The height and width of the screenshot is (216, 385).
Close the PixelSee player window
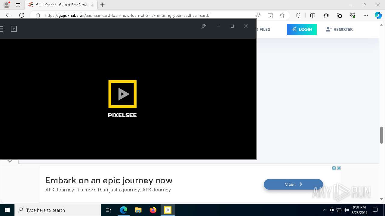pyautogui.click(x=246, y=26)
